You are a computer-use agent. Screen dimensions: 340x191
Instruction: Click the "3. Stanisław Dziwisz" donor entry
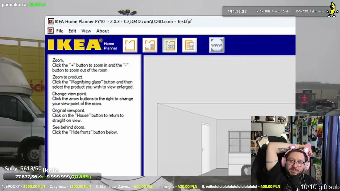click(125, 186)
